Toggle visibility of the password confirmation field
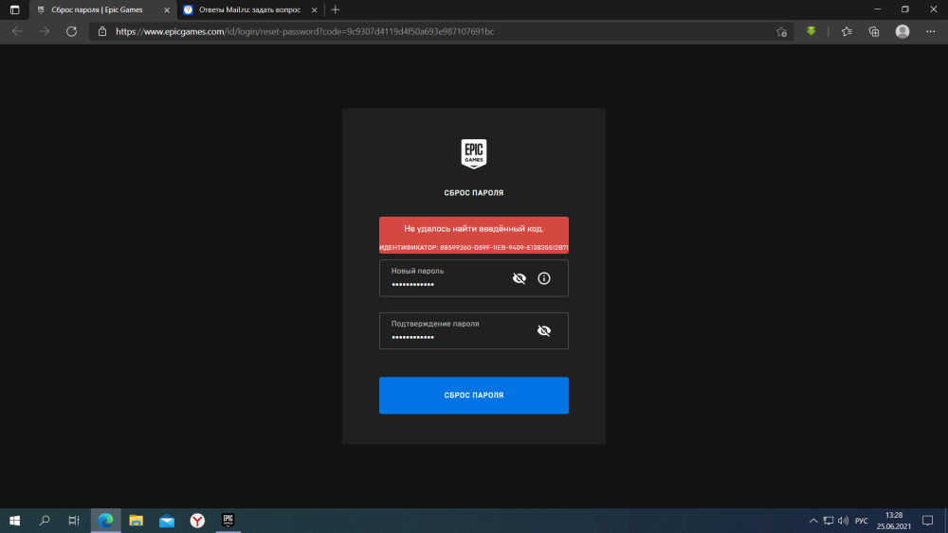The width and height of the screenshot is (948, 533). click(x=543, y=330)
